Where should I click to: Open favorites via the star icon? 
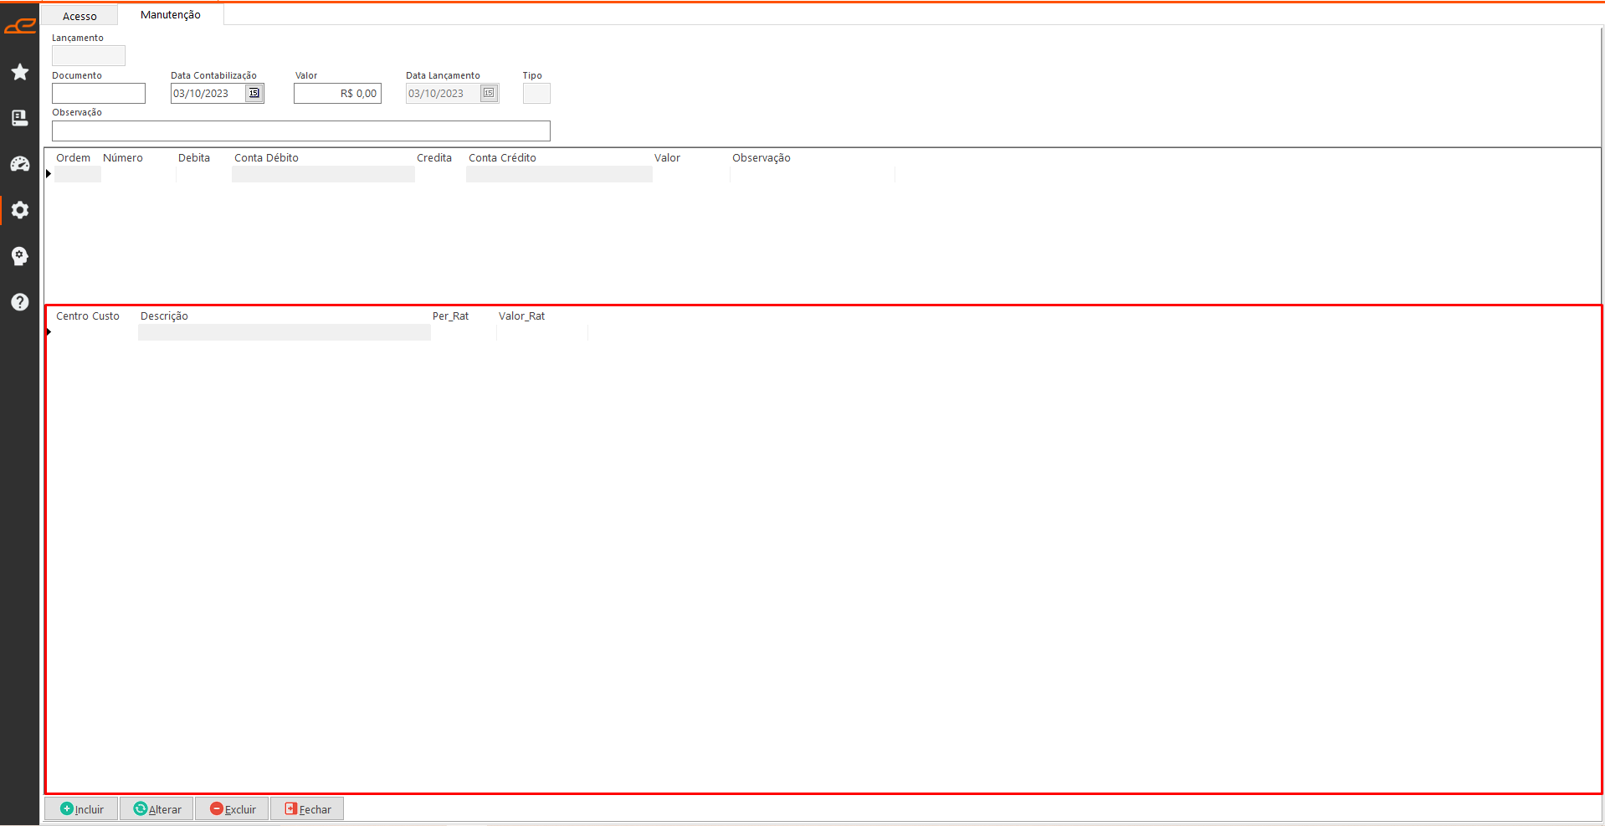tap(20, 73)
